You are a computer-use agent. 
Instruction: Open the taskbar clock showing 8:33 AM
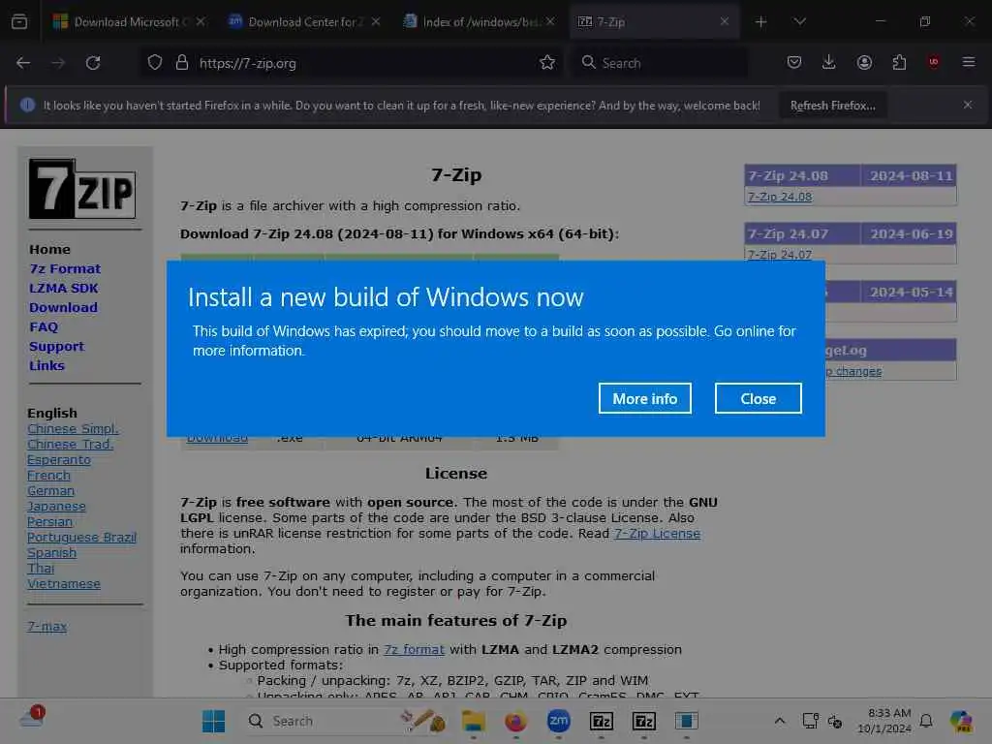pyautogui.click(x=884, y=721)
